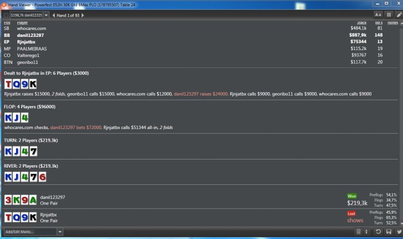Click 'Hand 1 of 93' label
Image resolution: width=403 pixels, height=239 pixels.
pos(68,16)
